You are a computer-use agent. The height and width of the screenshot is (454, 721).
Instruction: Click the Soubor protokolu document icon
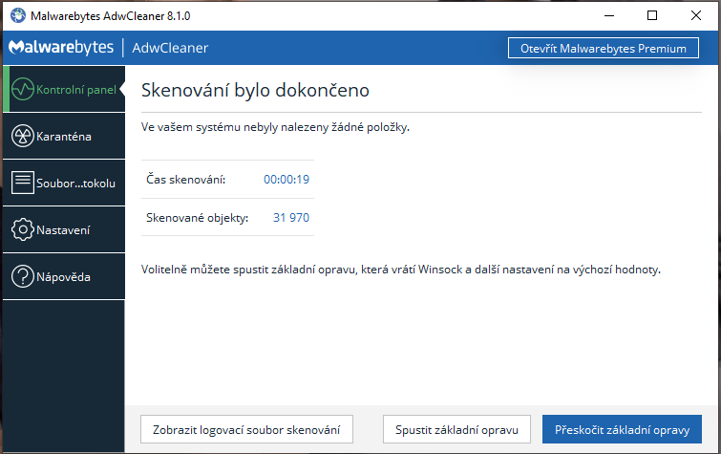coord(22,184)
